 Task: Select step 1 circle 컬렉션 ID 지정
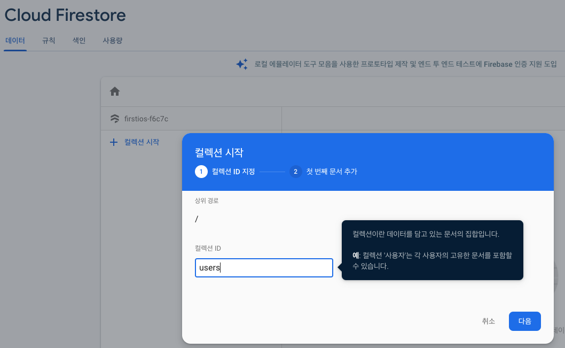(201, 172)
